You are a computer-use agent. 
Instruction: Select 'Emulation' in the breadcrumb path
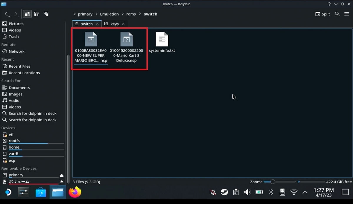pos(109,14)
